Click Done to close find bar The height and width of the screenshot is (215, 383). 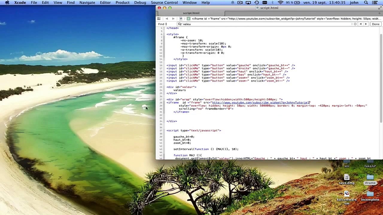tap(376, 24)
